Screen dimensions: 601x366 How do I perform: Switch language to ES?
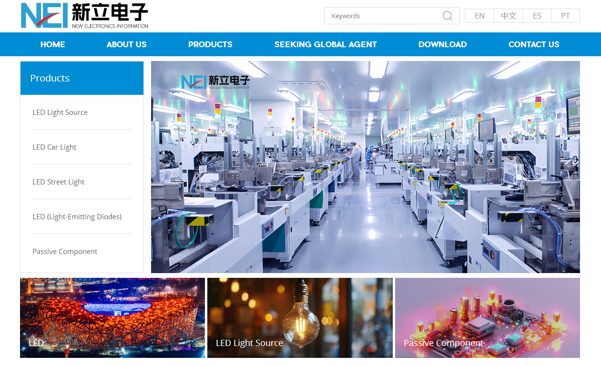pyautogui.click(x=537, y=16)
